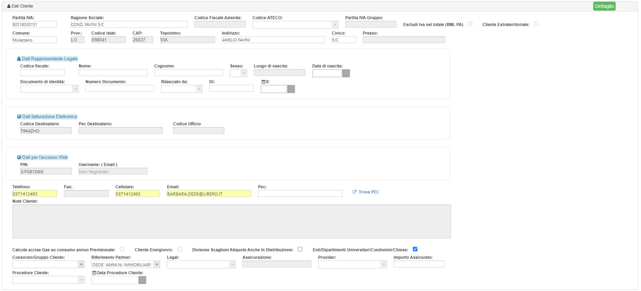Click the Dati Cliente user icon
Screen dimensions: 641x291
click(9, 6)
